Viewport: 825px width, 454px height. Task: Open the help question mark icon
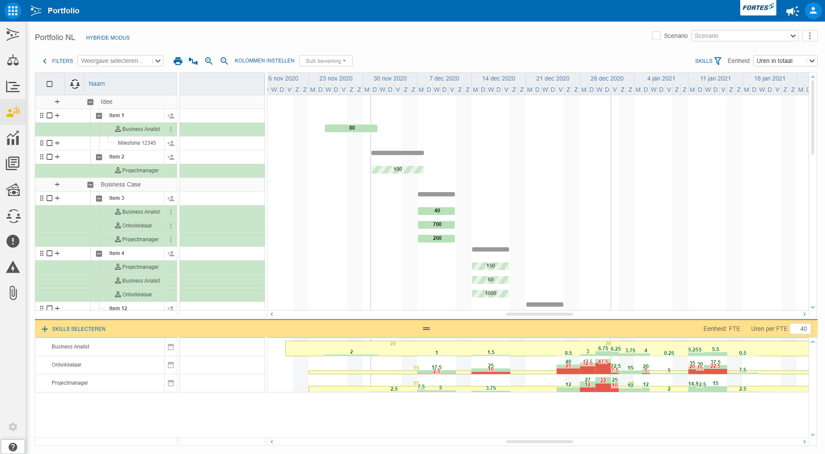13,447
